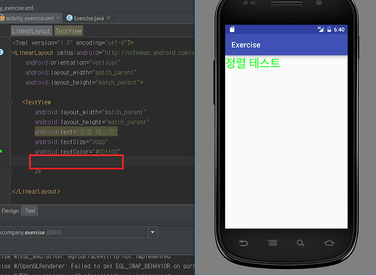The height and width of the screenshot is (275, 376).
Task: Click the android:text line with Korean text
Action: click(76, 132)
